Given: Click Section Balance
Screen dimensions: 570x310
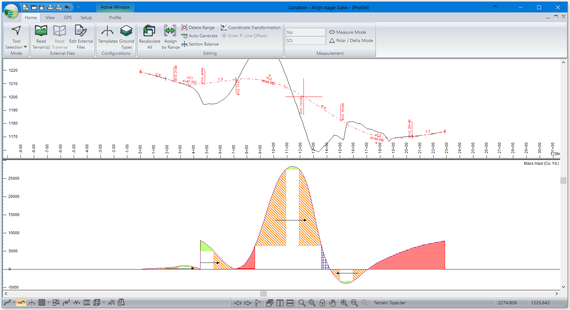Looking at the screenshot, I should pos(200,44).
